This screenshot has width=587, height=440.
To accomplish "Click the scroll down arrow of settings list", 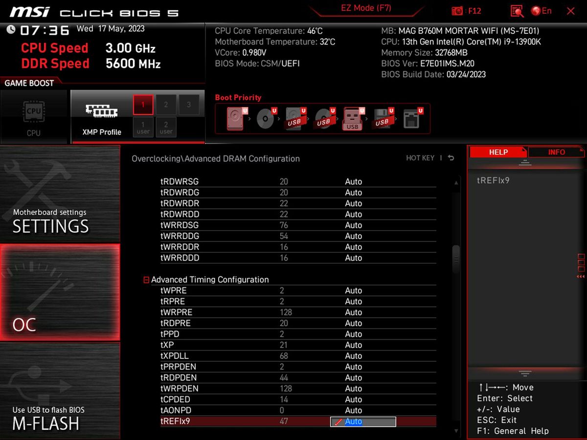I will click(456, 431).
